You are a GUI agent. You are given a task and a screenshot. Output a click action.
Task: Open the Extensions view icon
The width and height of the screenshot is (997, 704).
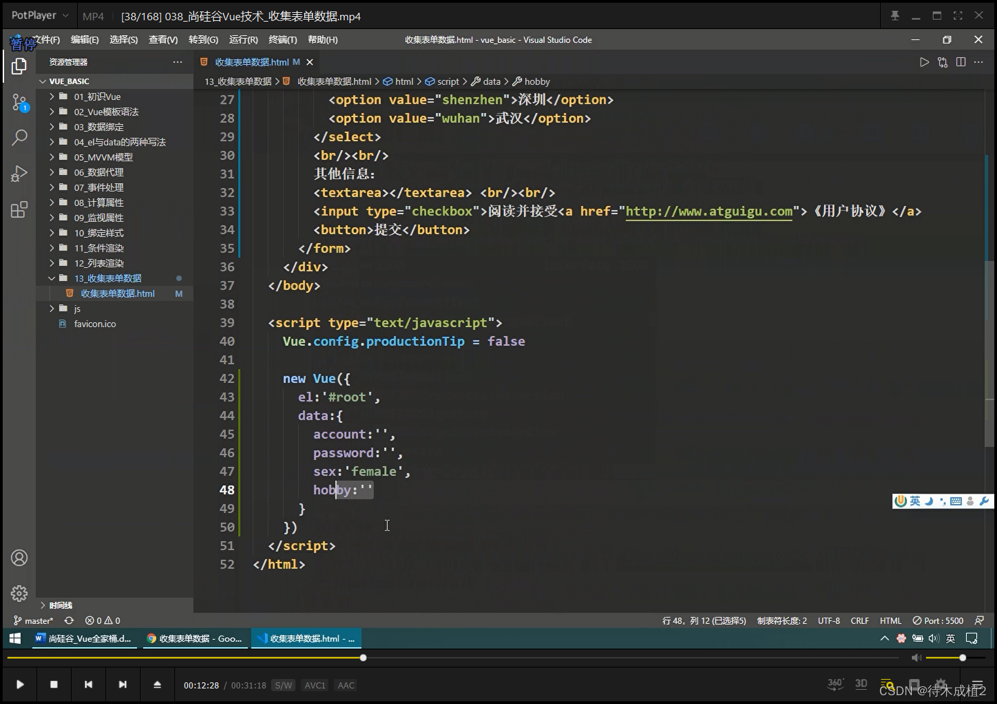[x=19, y=209]
